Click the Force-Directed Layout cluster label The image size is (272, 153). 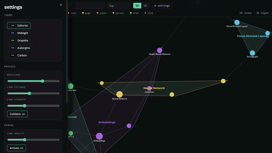tap(252, 36)
